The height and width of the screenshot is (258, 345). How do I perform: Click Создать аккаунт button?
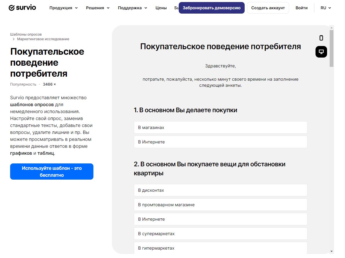[x=268, y=8]
